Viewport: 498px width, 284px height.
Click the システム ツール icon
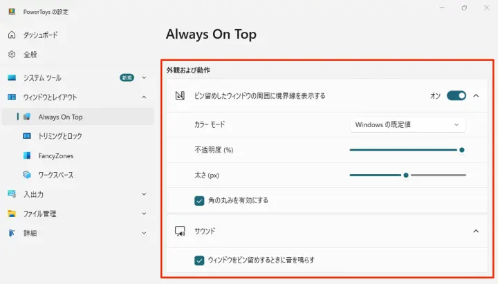[x=12, y=78]
